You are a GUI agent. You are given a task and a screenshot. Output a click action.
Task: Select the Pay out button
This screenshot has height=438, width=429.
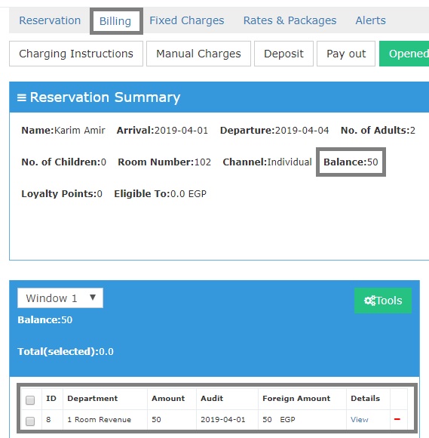346,54
